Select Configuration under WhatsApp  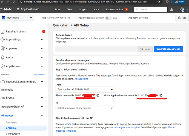13,134
